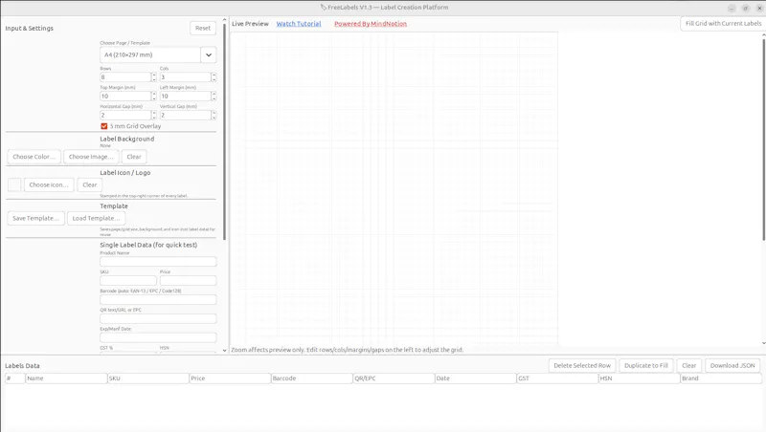Click Choose Color for label background
Screen dimensions: 766x432
pyautogui.click(x=34, y=157)
